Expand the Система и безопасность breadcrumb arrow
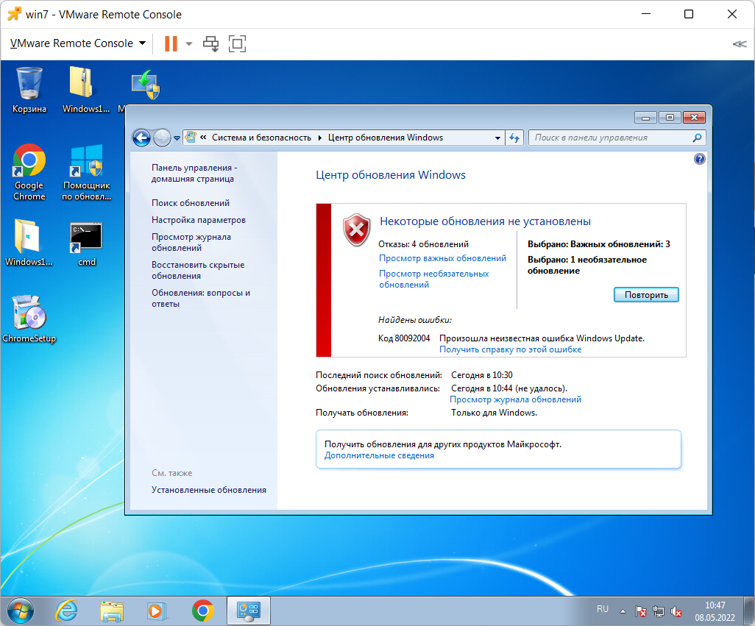755x626 pixels. tap(319, 138)
